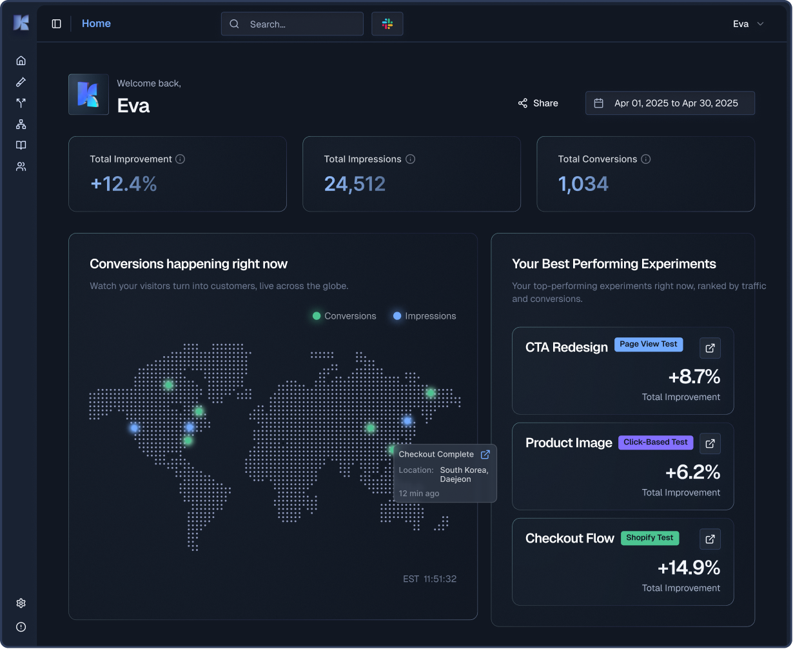793x649 pixels.
Task: Select Home in the top navigation
Action: click(96, 23)
